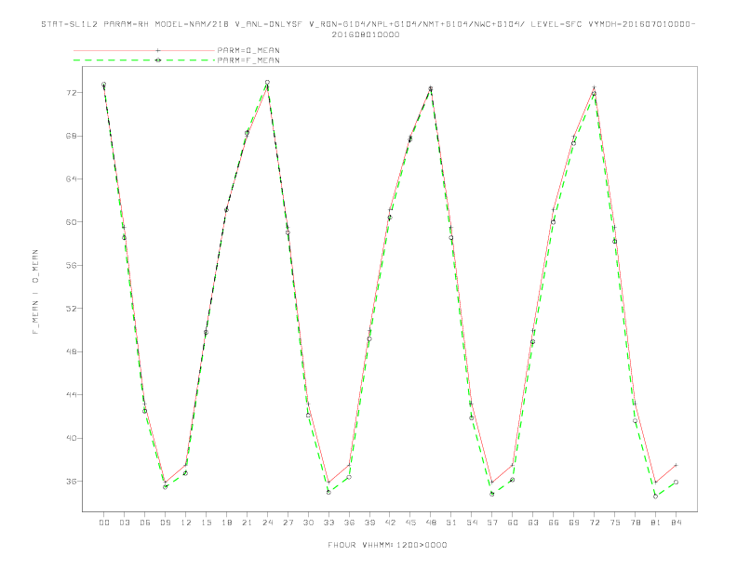Click the 72 value on the y-axis
737x569 pixels.
pyautogui.click(x=71, y=92)
